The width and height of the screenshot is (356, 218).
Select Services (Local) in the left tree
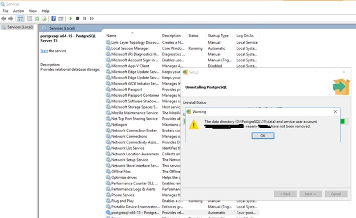(17, 27)
